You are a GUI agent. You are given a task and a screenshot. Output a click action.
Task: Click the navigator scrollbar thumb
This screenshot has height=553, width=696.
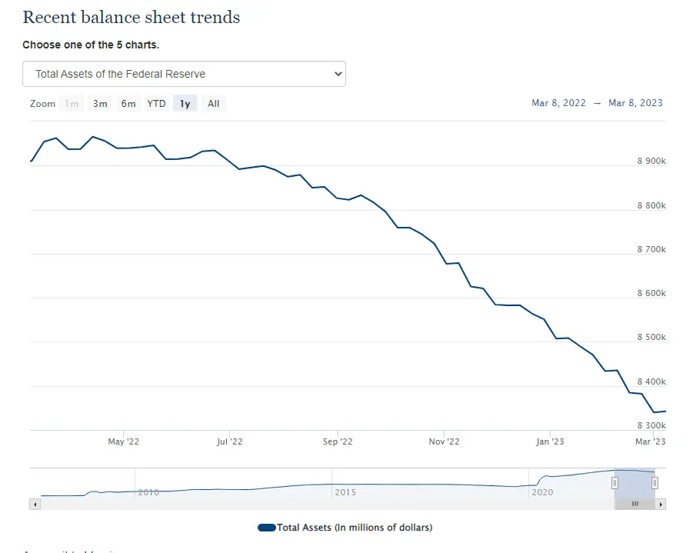634,504
